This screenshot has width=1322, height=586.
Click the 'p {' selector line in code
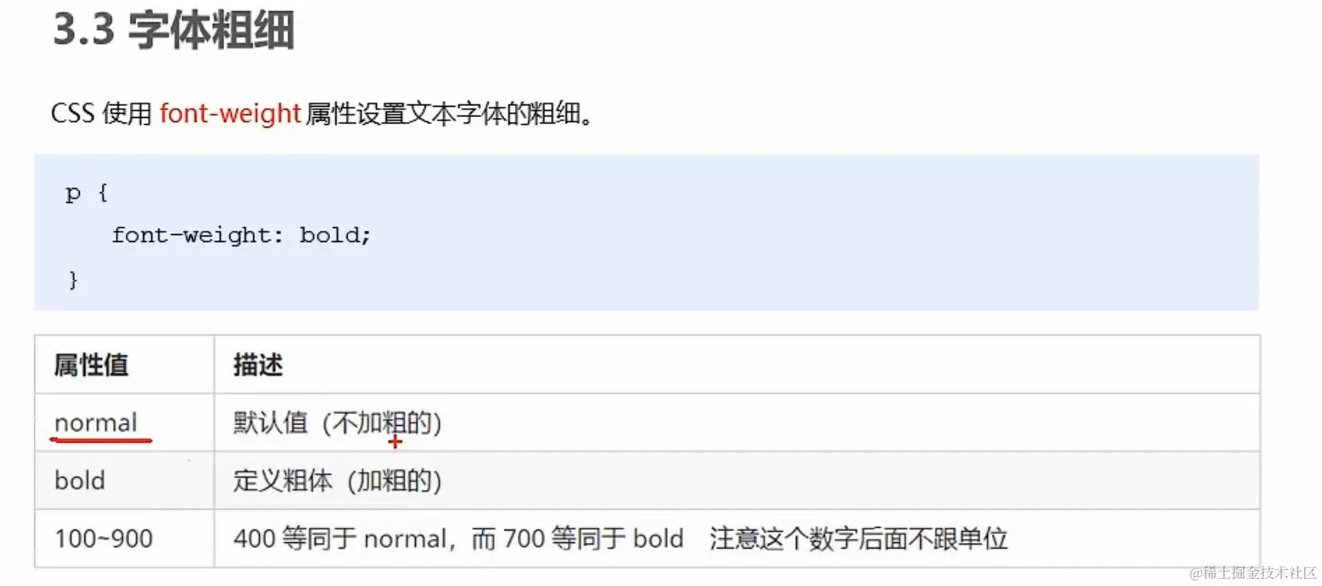point(86,193)
